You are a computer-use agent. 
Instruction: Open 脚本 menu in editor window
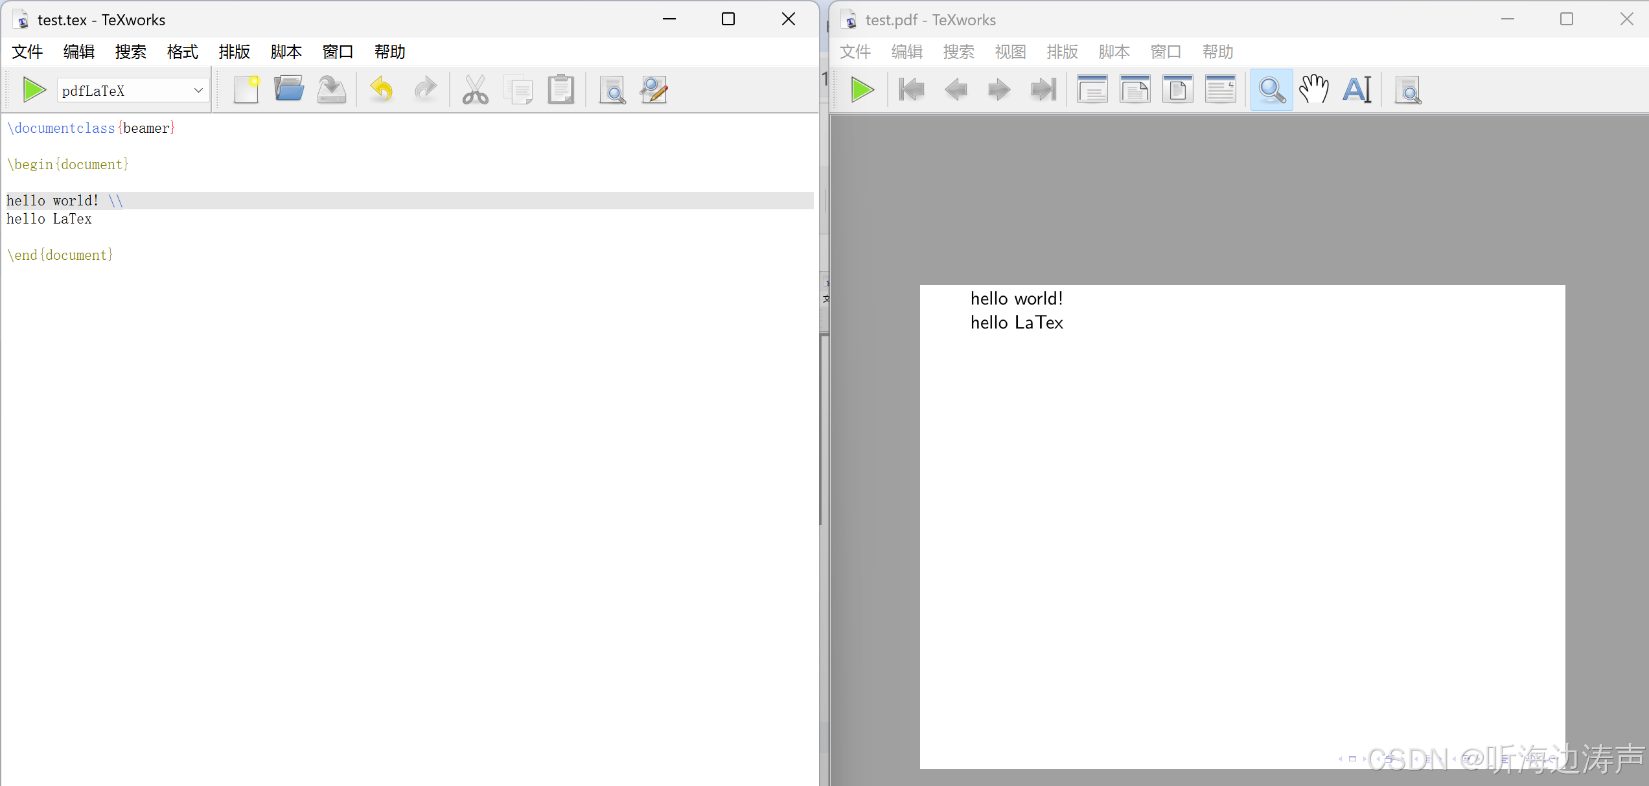pyautogui.click(x=286, y=52)
